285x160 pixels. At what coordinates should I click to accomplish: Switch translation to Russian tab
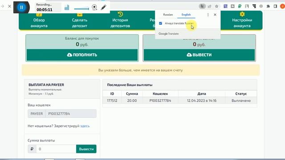[x=168, y=15]
